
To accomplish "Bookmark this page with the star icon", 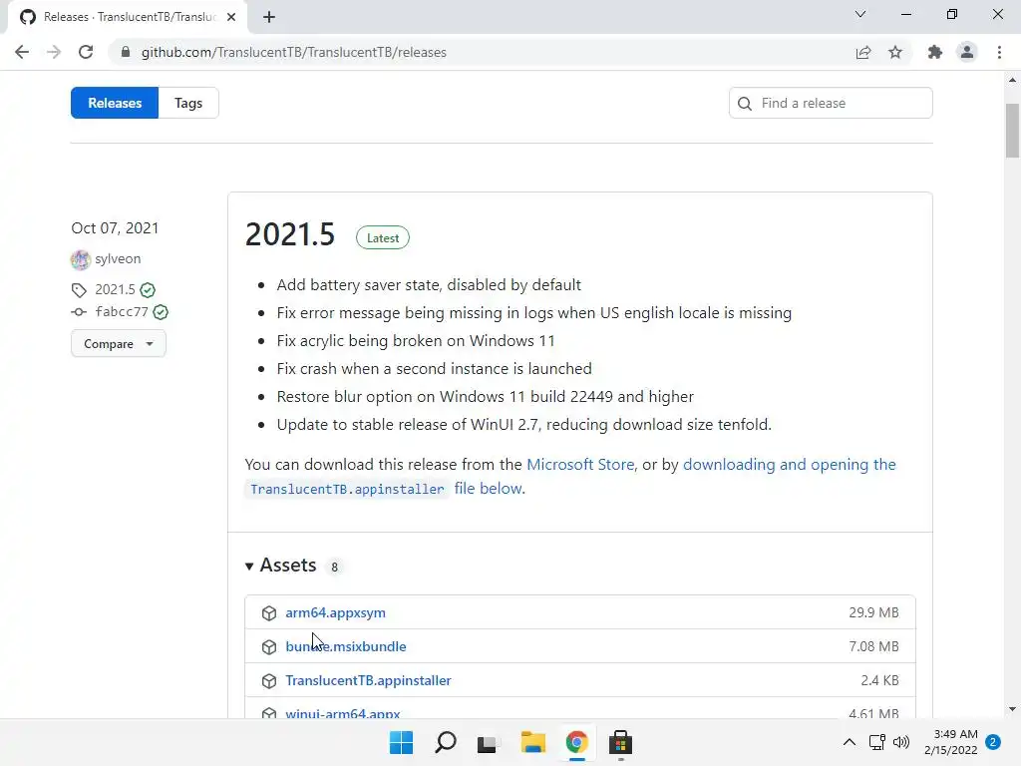I will click(895, 52).
